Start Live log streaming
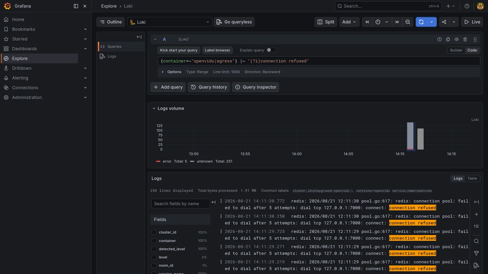Viewport: 488px width, 274px height. (472, 22)
